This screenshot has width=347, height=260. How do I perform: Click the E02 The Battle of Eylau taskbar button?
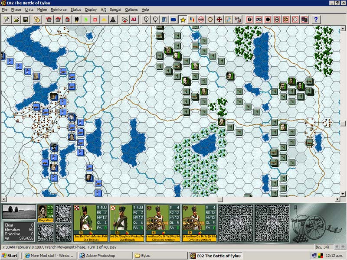[x=216, y=256]
